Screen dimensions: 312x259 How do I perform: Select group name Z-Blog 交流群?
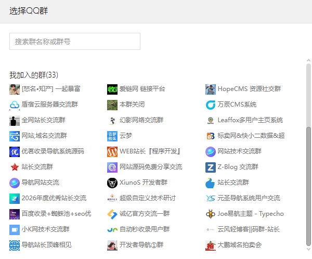[238, 167]
